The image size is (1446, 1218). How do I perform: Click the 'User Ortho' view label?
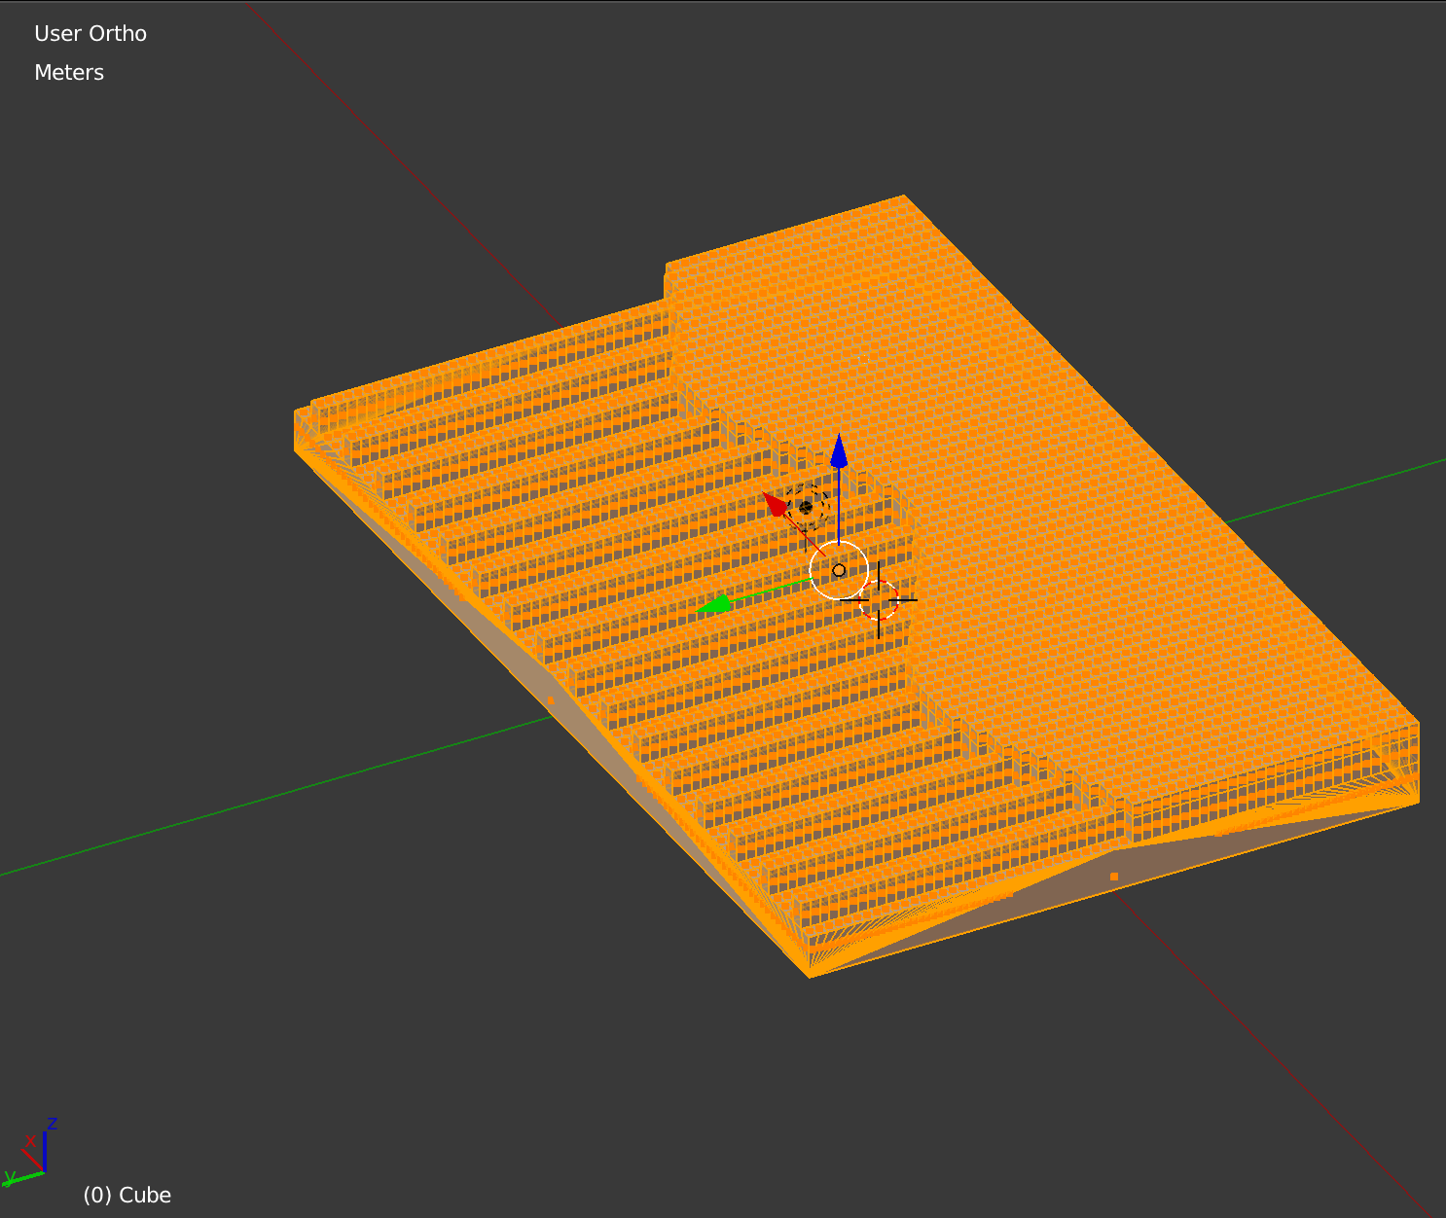(x=90, y=33)
